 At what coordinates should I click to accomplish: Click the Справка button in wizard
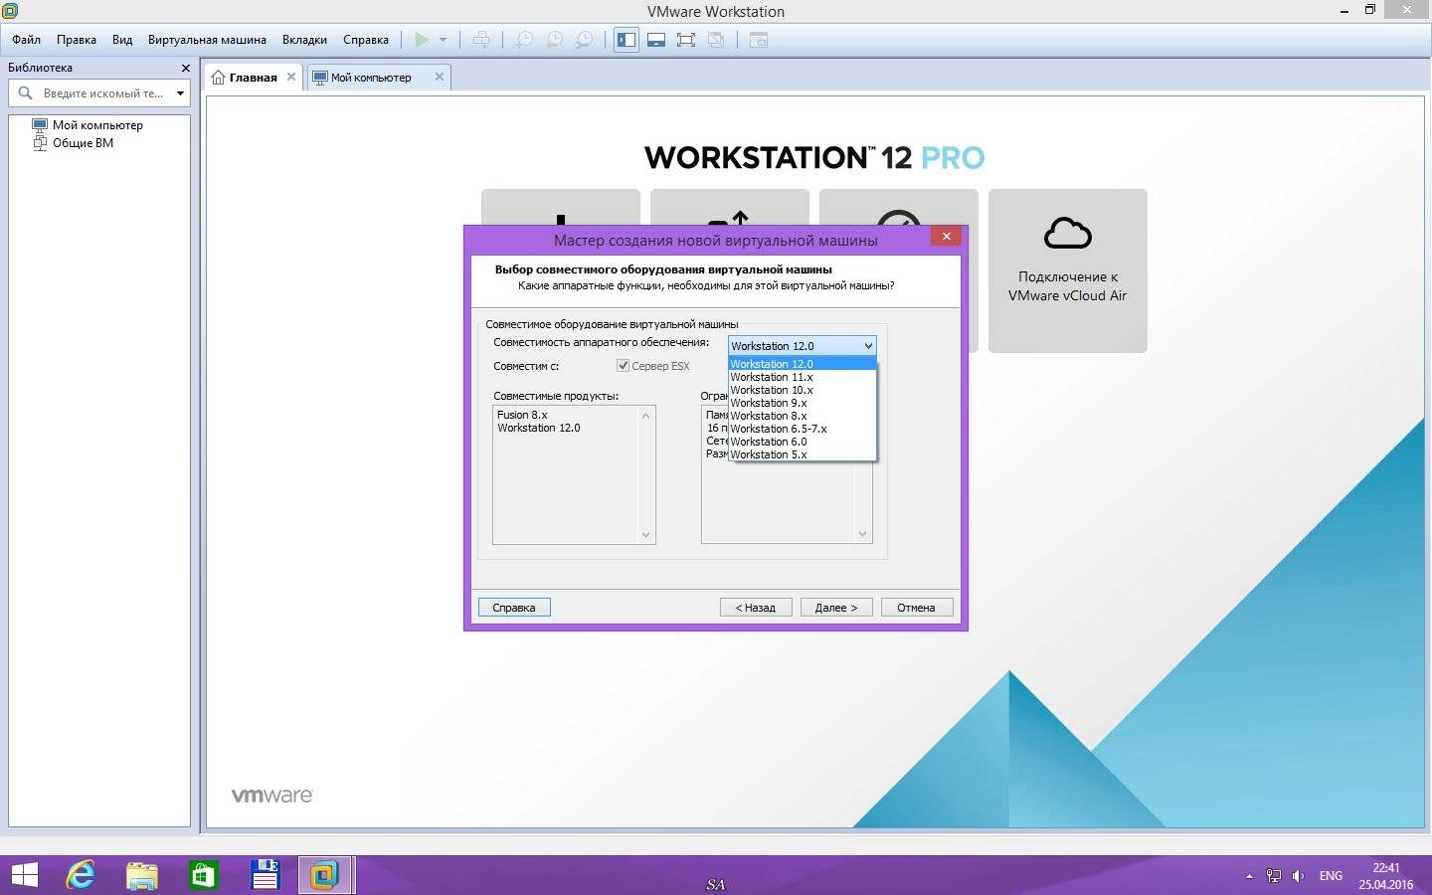coord(514,608)
